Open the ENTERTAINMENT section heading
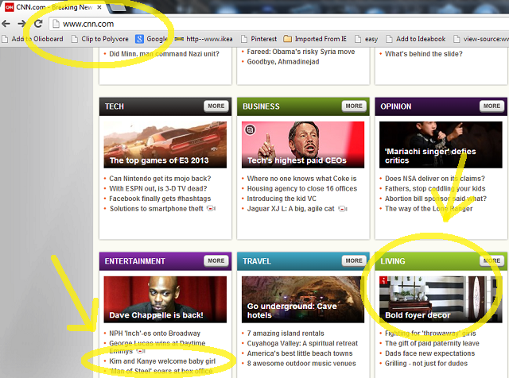The width and height of the screenshot is (509, 378). [x=134, y=261]
